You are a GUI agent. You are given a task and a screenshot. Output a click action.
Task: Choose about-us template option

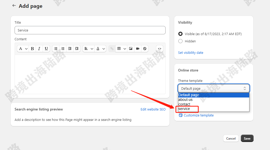pyautogui.click(x=214, y=100)
